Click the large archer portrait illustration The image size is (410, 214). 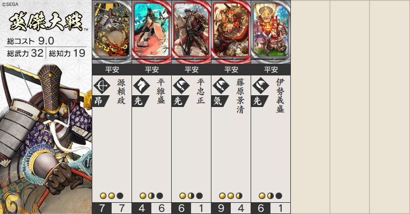click(x=46, y=138)
